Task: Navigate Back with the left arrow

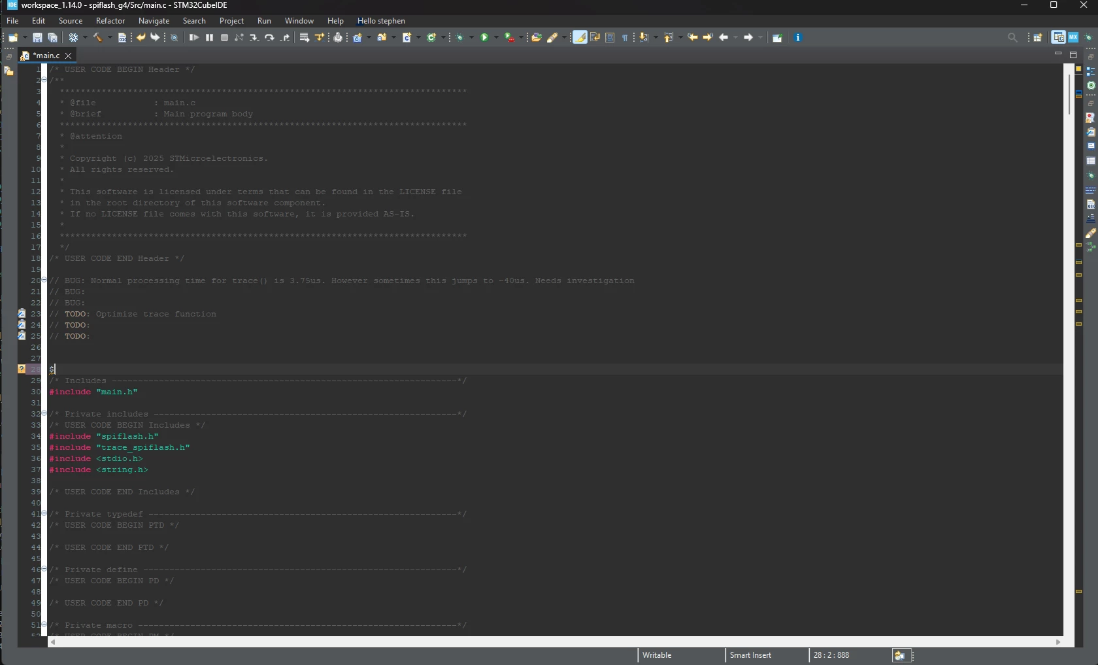Action: point(724,38)
